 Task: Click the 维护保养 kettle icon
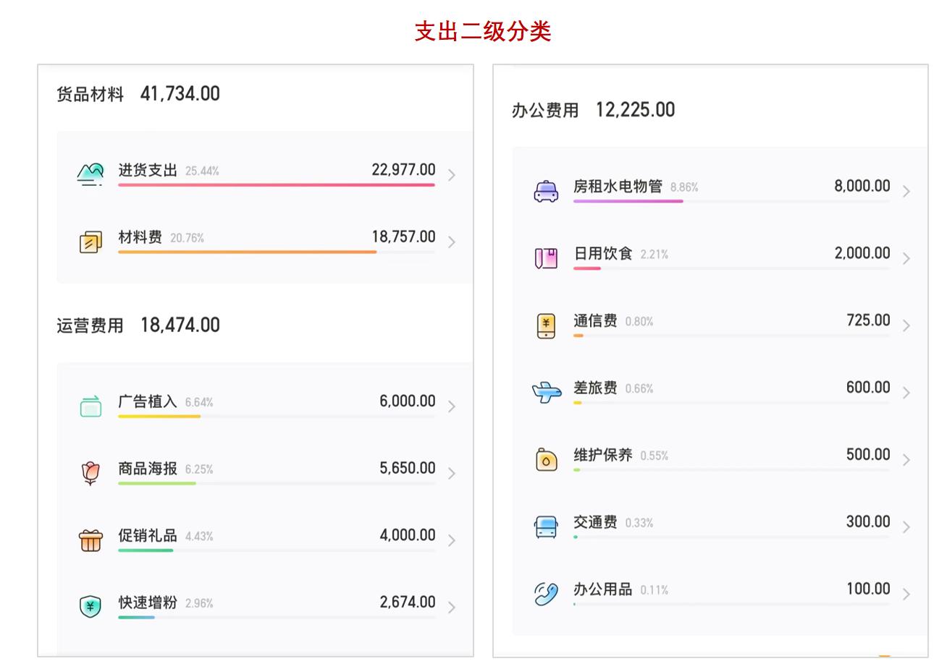click(x=546, y=460)
